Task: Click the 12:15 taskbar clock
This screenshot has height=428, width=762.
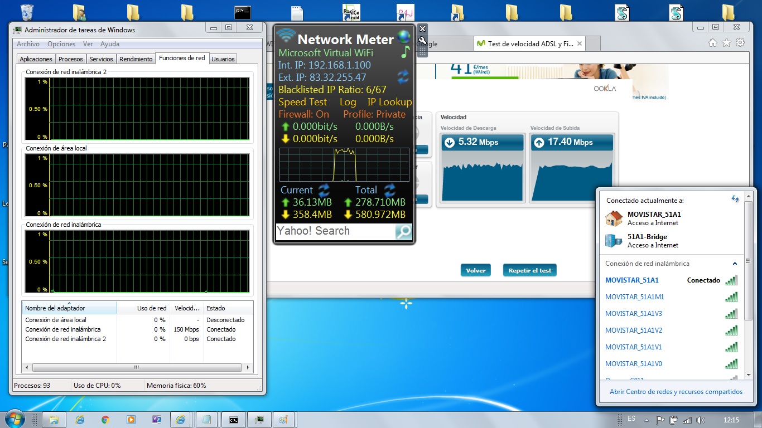Action: pos(731,420)
